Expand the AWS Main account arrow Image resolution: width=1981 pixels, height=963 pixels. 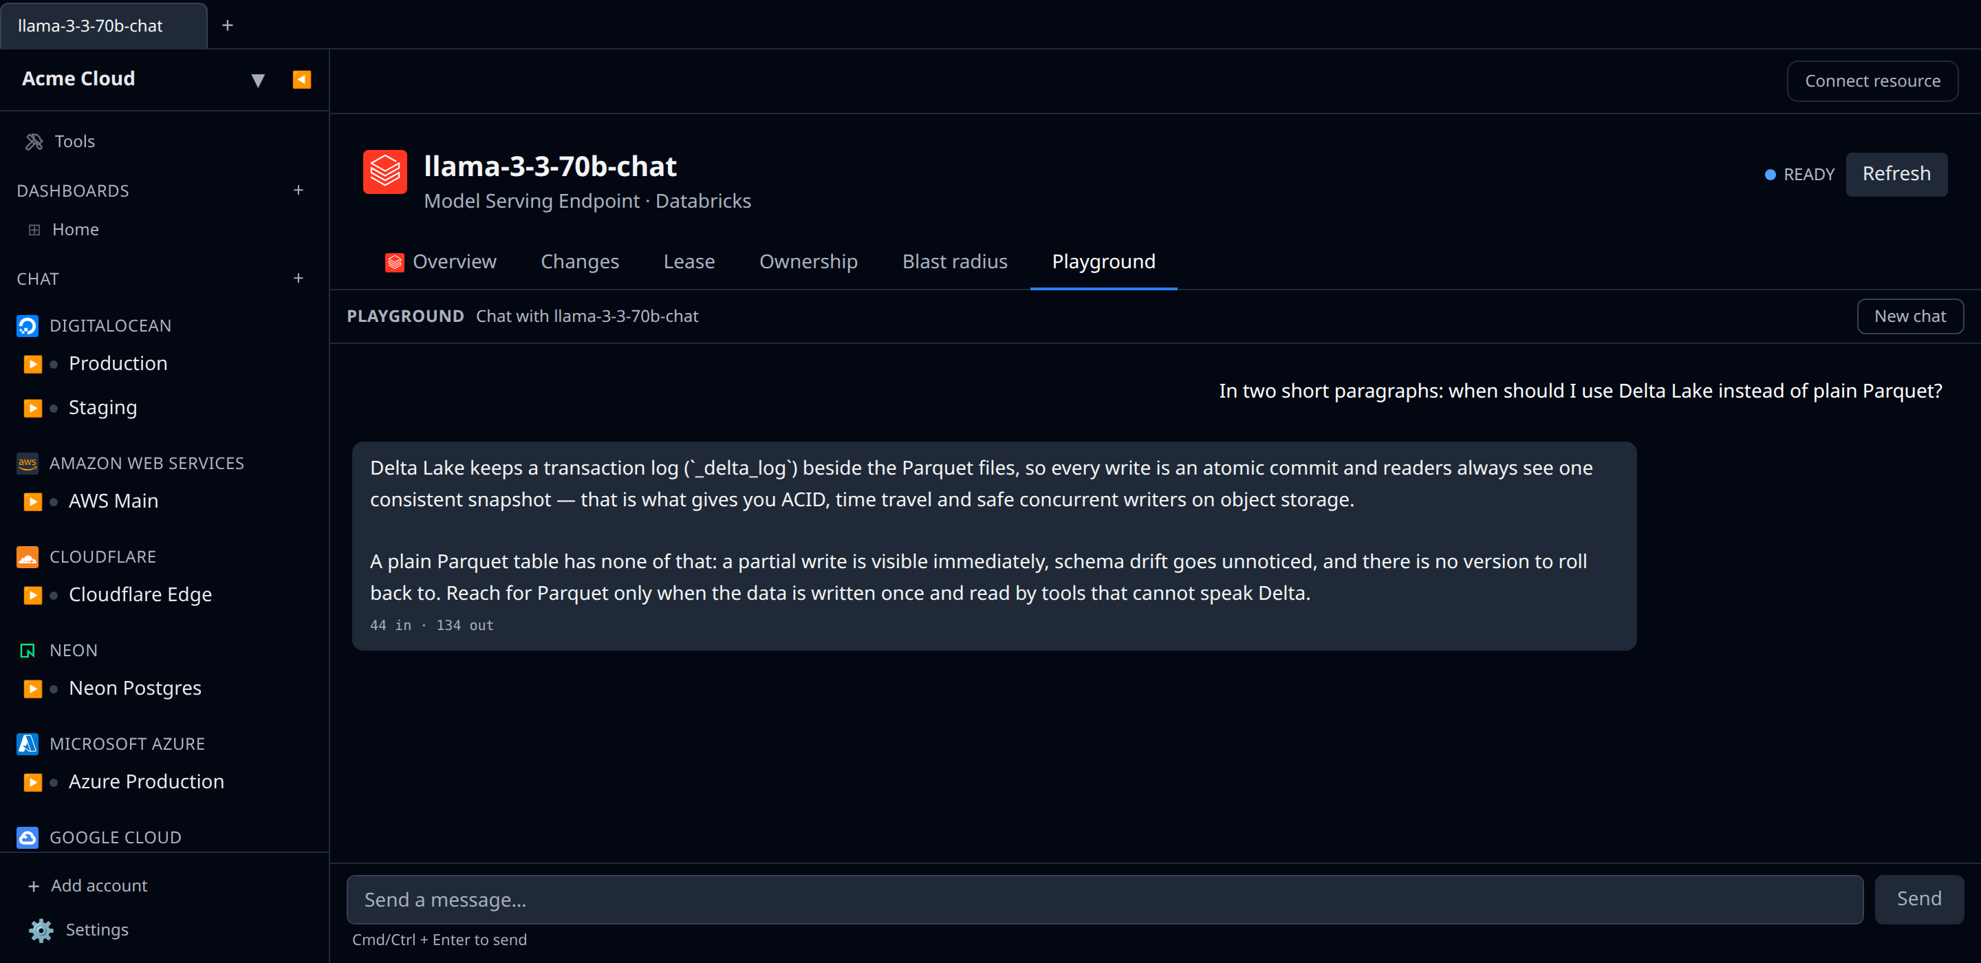point(32,501)
